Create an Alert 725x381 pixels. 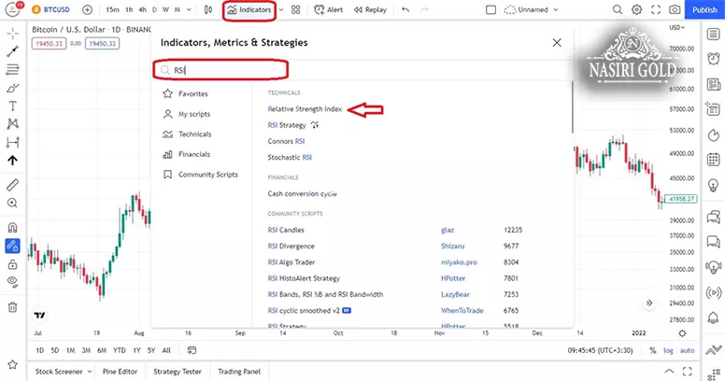pos(328,9)
